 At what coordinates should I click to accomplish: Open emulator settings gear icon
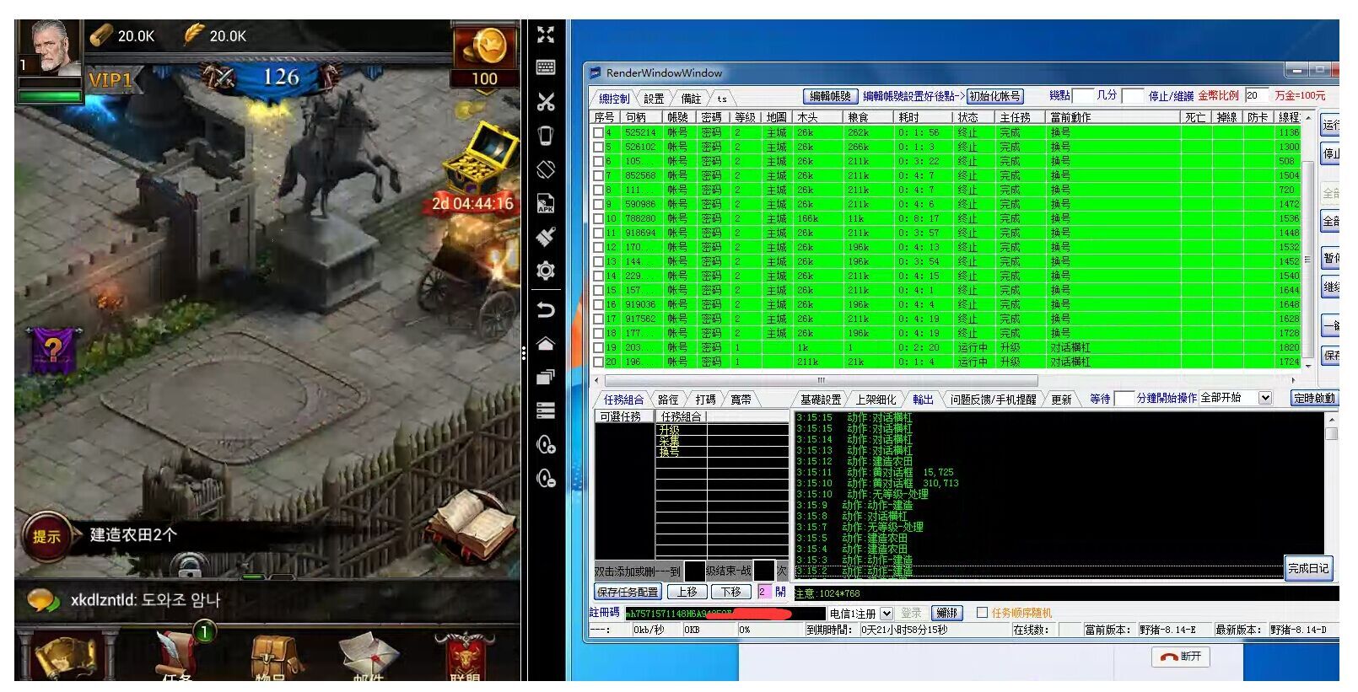point(546,271)
